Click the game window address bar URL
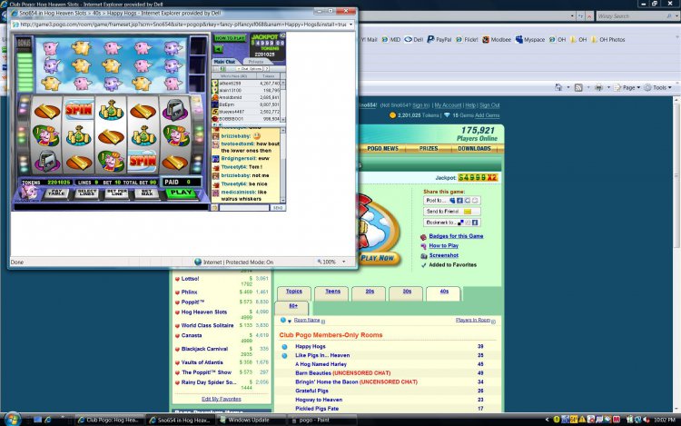This screenshot has height=426, width=681. (x=183, y=25)
